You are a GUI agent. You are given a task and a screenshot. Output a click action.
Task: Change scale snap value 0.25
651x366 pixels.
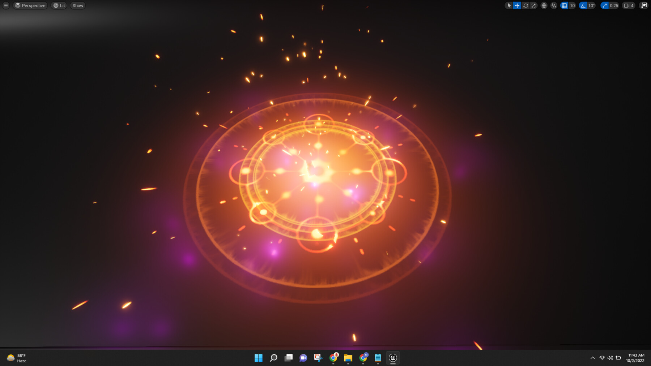click(613, 5)
